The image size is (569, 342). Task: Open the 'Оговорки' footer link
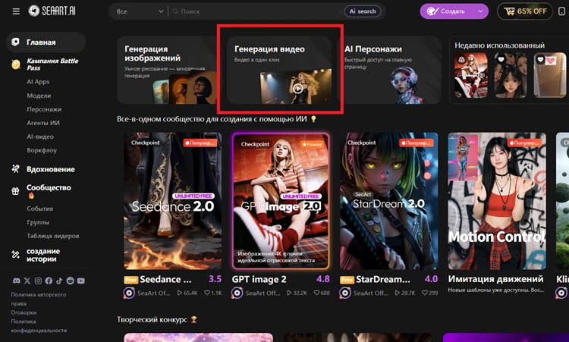click(x=24, y=312)
